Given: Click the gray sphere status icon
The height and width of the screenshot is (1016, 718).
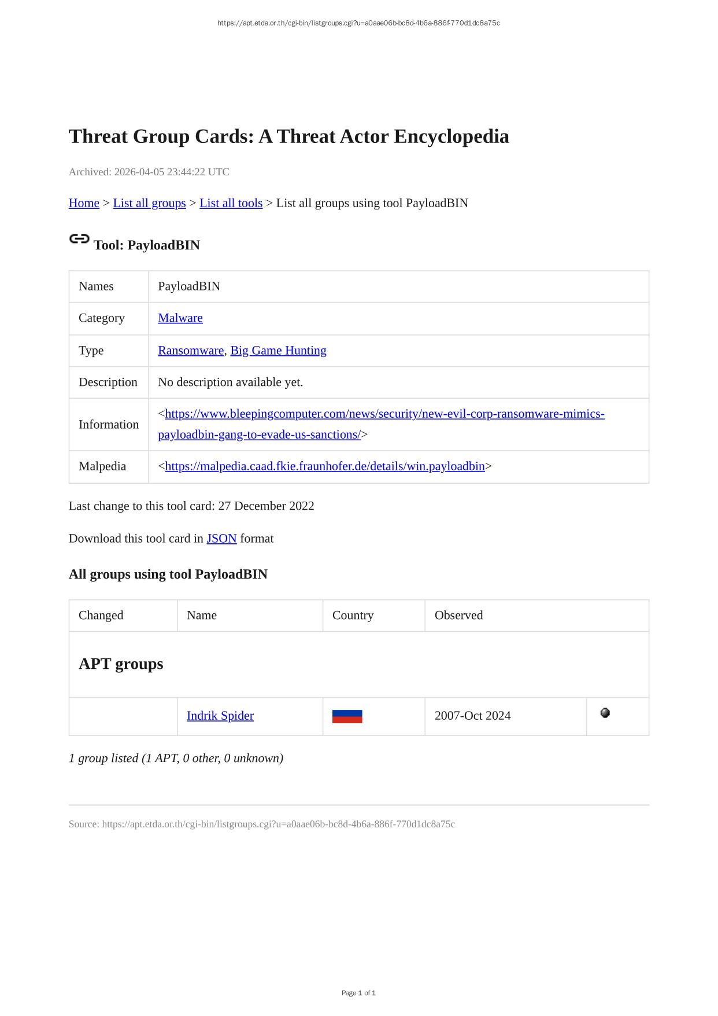Looking at the screenshot, I should point(605,713).
